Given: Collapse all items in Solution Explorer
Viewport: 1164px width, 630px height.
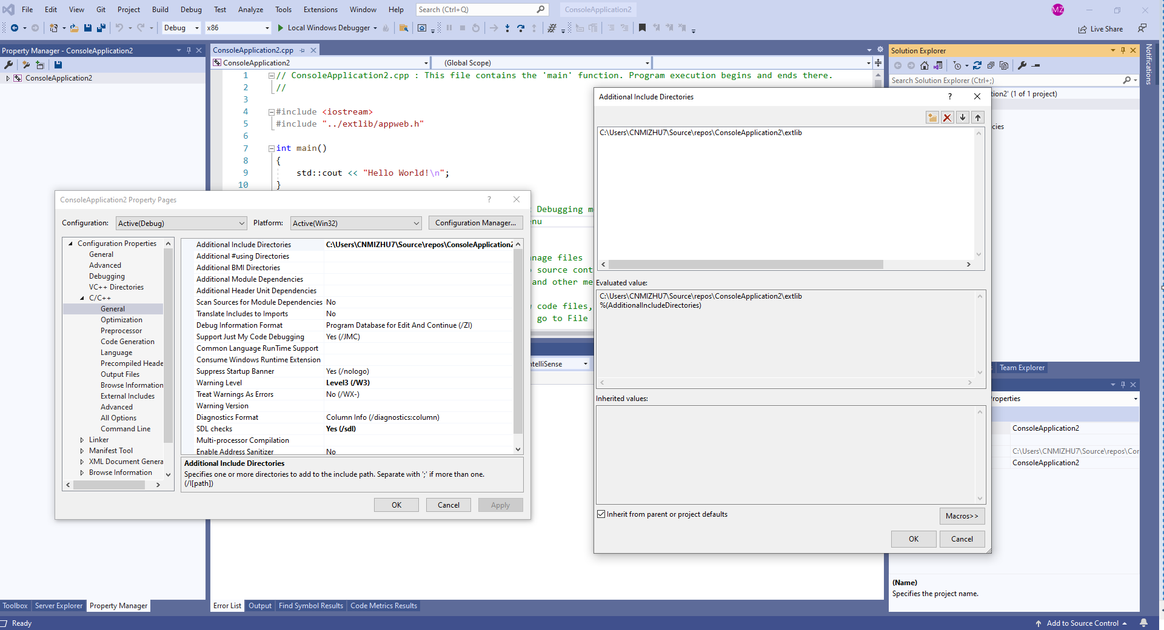Looking at the screenshot, I should [x=991, y=65].
